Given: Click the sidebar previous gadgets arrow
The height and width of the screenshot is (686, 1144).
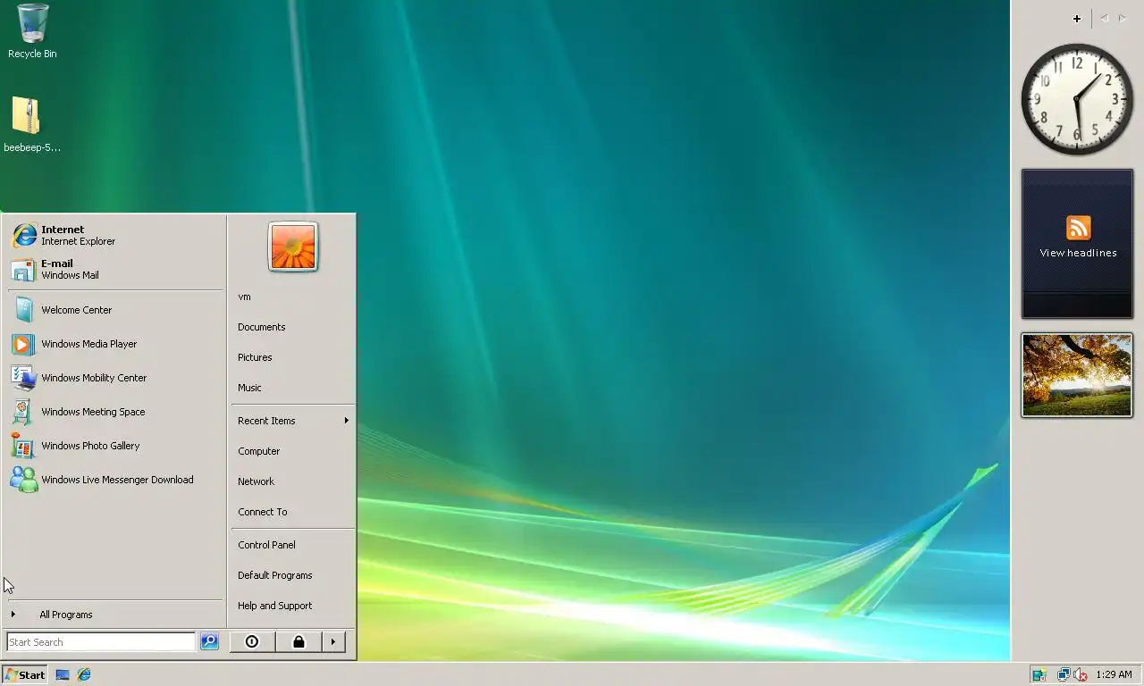Looking at the screenshot, I should (1105, 18).
